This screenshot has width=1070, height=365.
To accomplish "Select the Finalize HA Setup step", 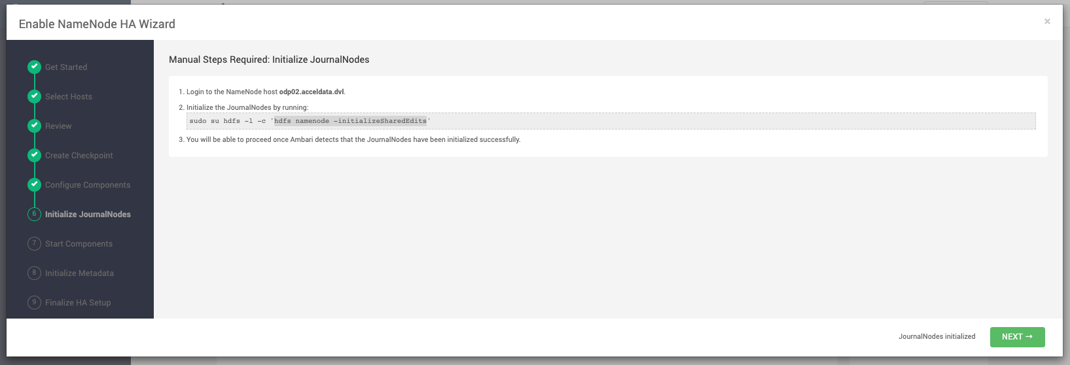I will (x=78, y=303).
